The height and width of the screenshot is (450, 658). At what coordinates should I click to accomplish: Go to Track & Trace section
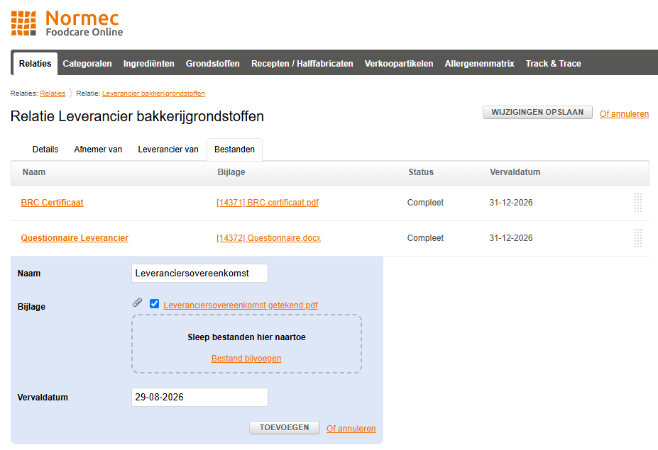[553, 64]
